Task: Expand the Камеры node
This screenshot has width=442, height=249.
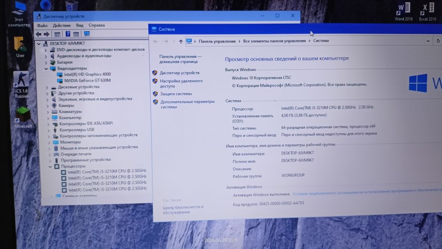Action: (x=48, y=106)
